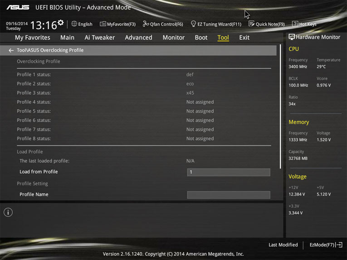The image size is (347, 260).
Task: Click the 'def' profile status value
Action: (x=190, y=74)
